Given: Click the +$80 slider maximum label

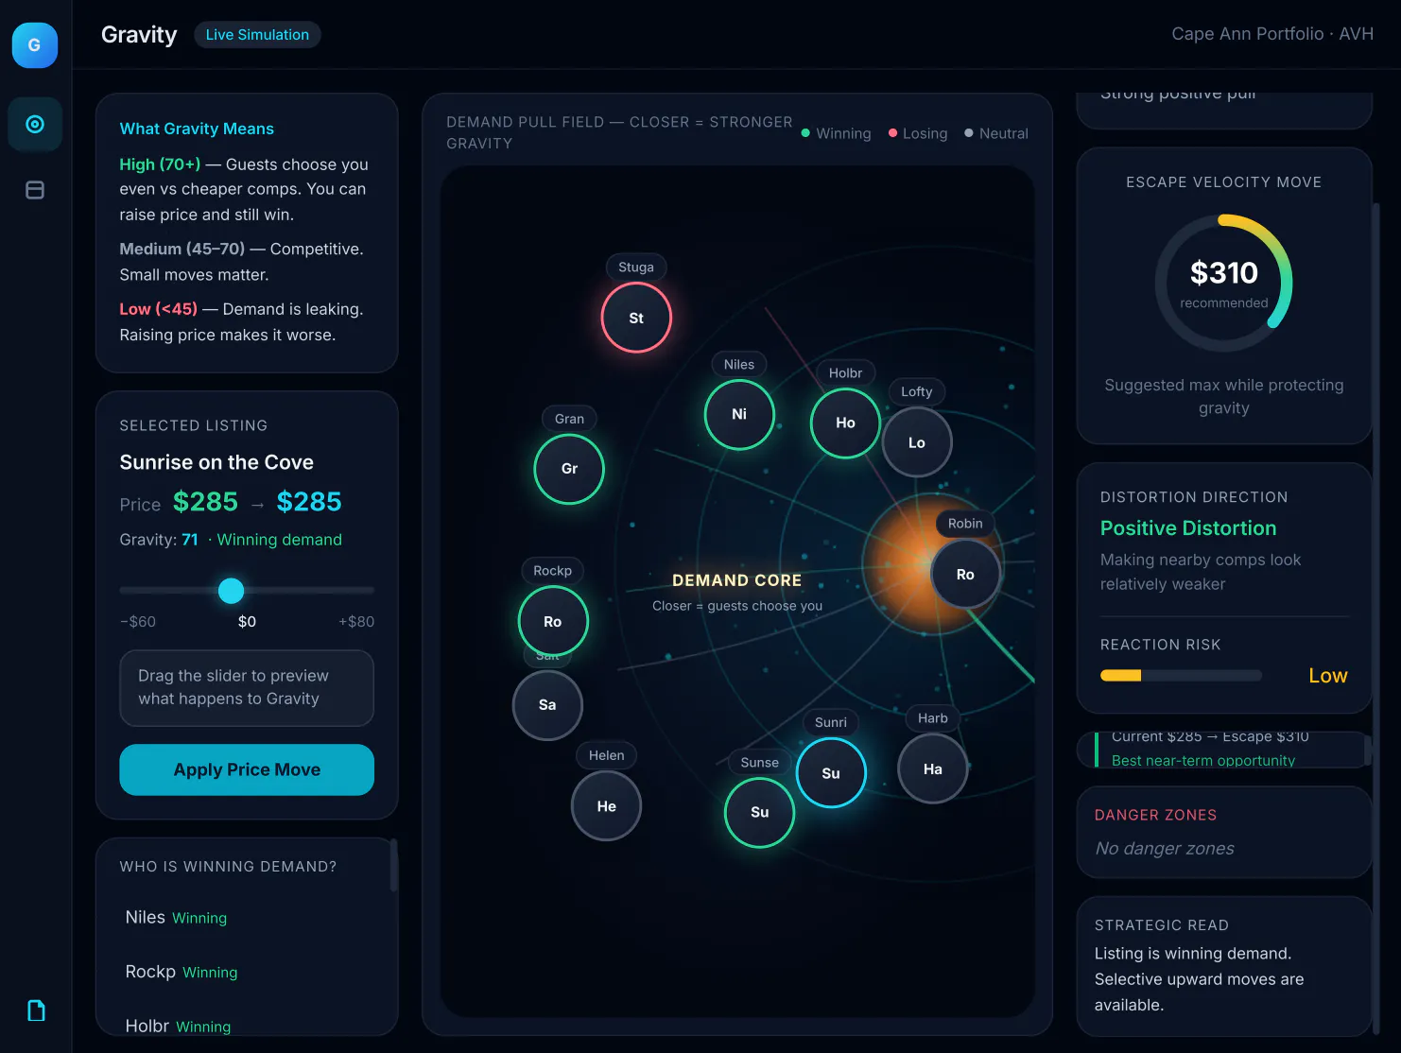Looking at the screenshot, I should [356, 621].
